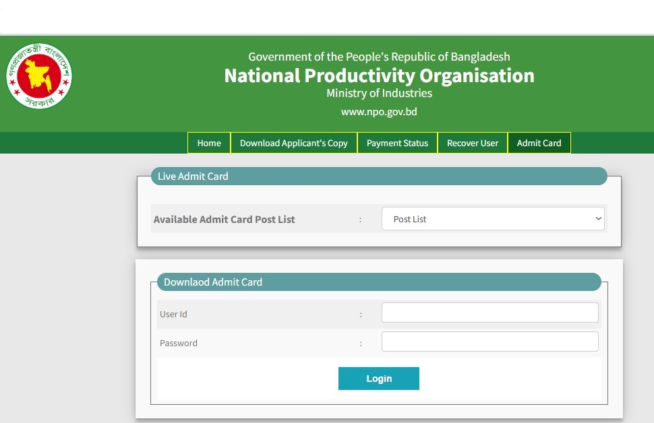654x423 pixels.
Task: Focus the User Id input field
Action: [x=489, y=313]
